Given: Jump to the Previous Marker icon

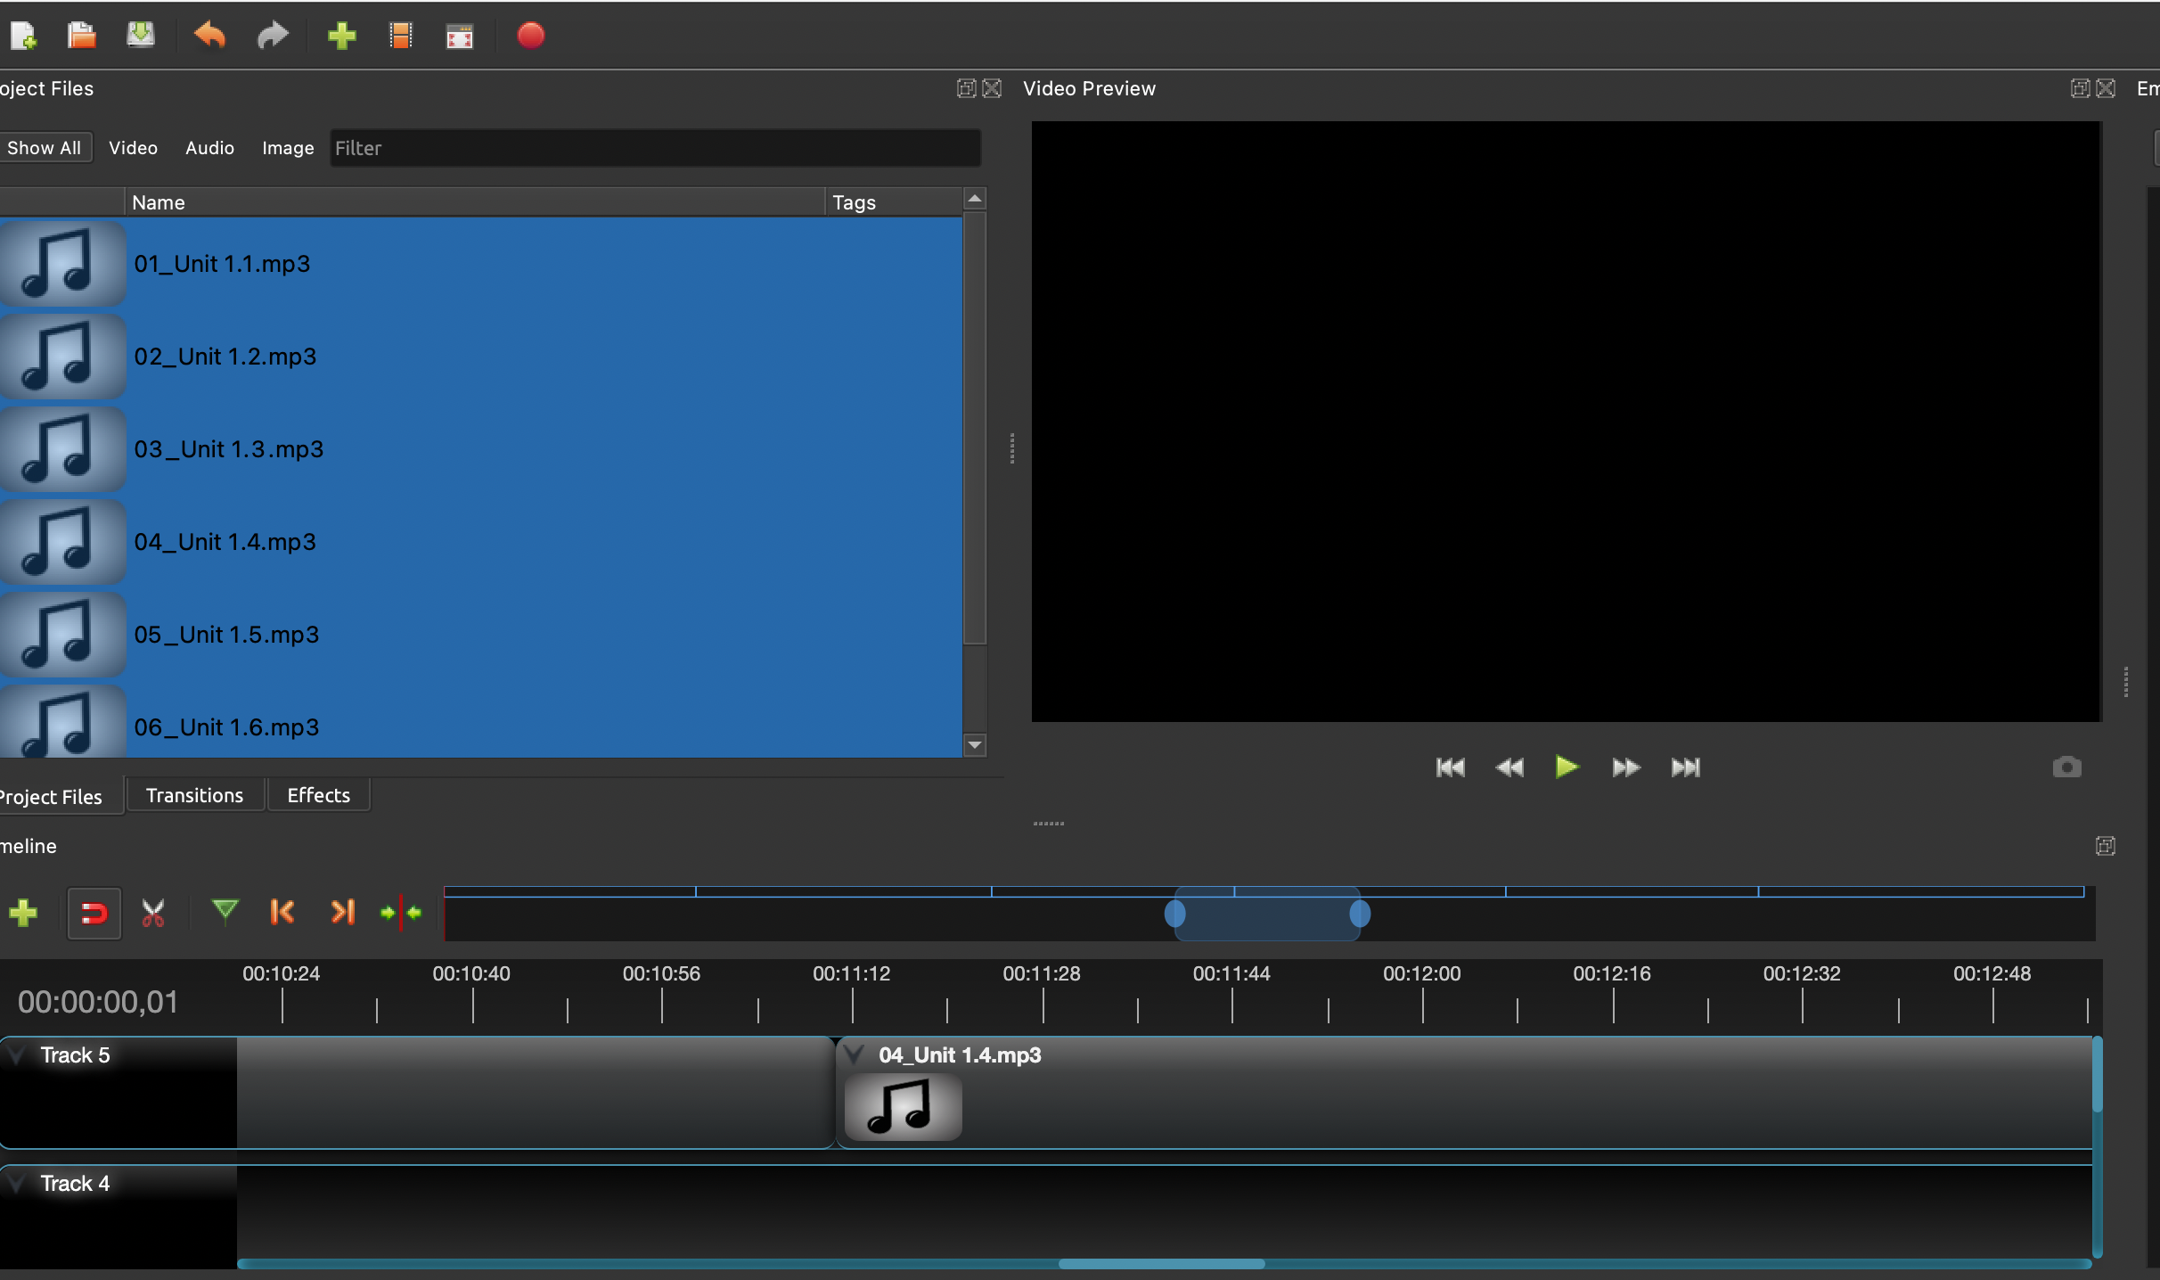Looking at the screenshot, I should point(282,912).
